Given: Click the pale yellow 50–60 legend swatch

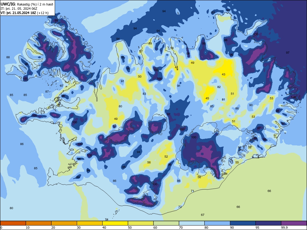Looking at the screenshot, I should (141, 223).
